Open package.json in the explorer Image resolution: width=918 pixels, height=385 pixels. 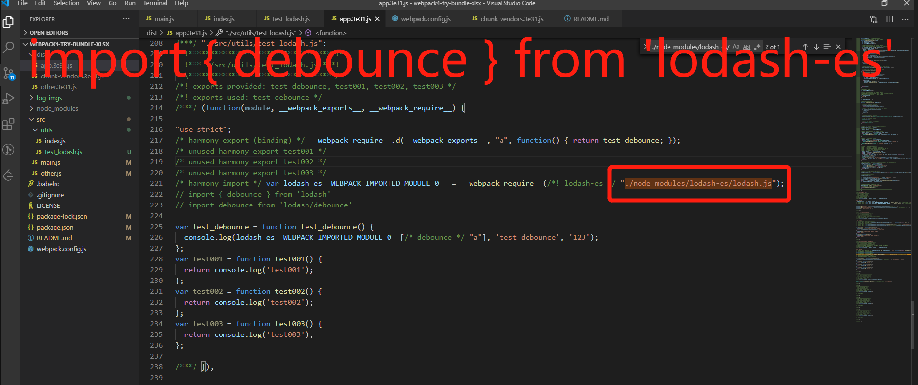click(79, 227)
